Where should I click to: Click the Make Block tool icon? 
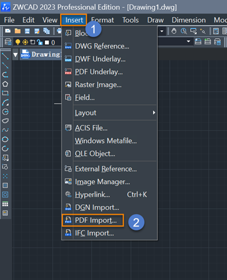click(x=5, y=167)
